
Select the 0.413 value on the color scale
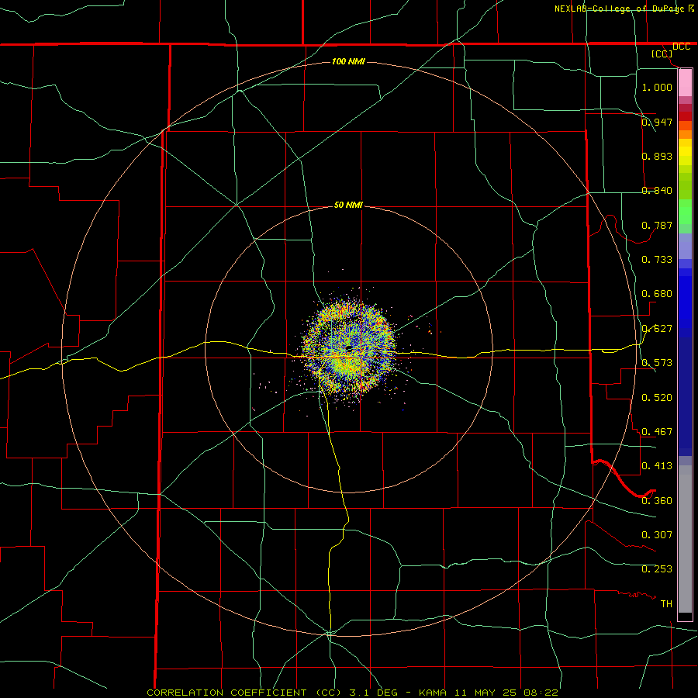click(x=657, y=465)
